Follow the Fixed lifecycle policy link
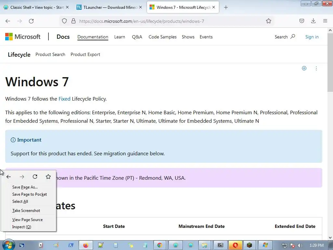 pyautogui.click(x=64, y=99)
